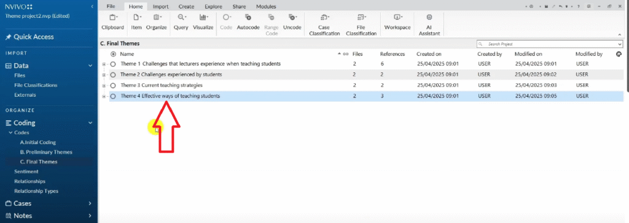Viewport: 629px width, 223px height.
Task: Sort by the References column header
Action: 393,54
